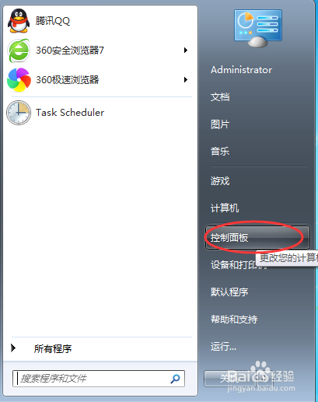Open the shutdown options arrow button
This screenshot has height=402, width=318.
pyautogui.click(x=264, y=379)
